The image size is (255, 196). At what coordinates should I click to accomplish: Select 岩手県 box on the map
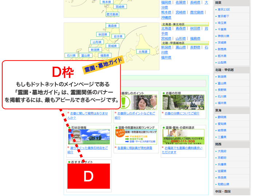point(118,36)
